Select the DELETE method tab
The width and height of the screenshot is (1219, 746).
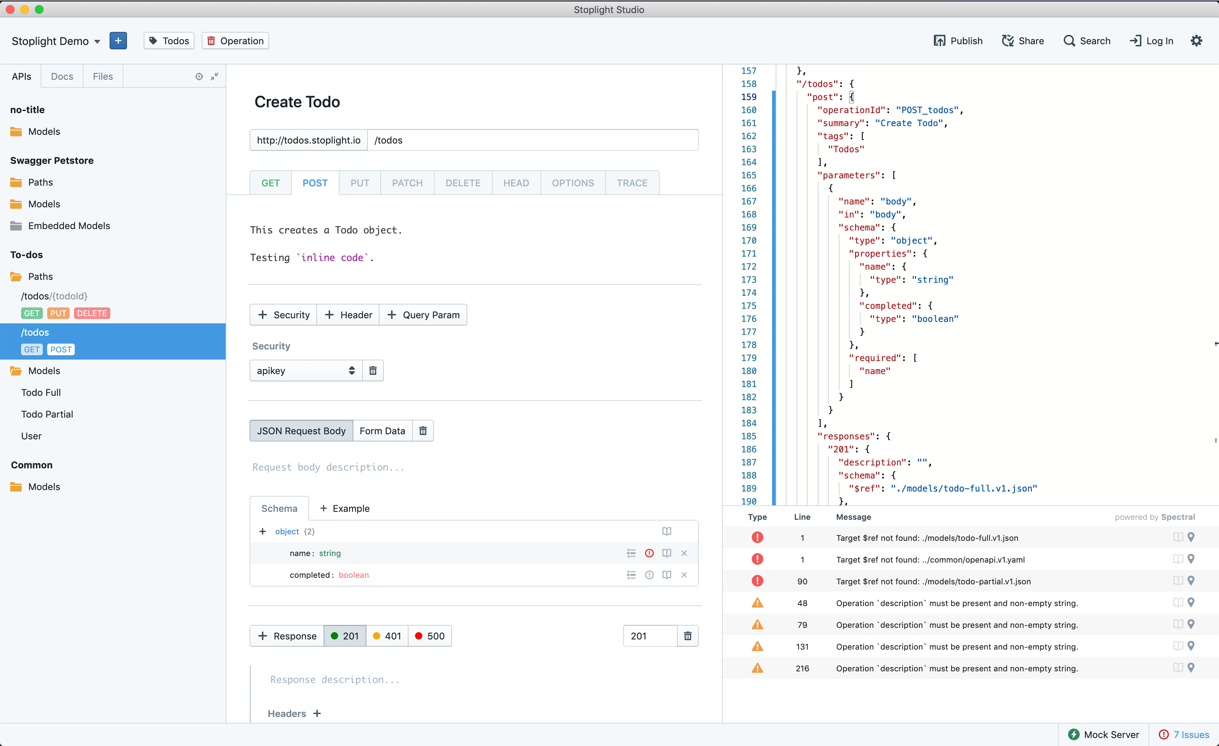point(463,183)
